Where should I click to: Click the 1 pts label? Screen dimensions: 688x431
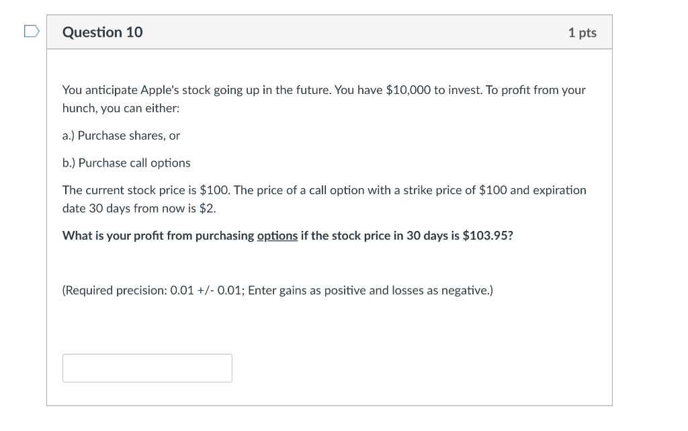[583, 32]
